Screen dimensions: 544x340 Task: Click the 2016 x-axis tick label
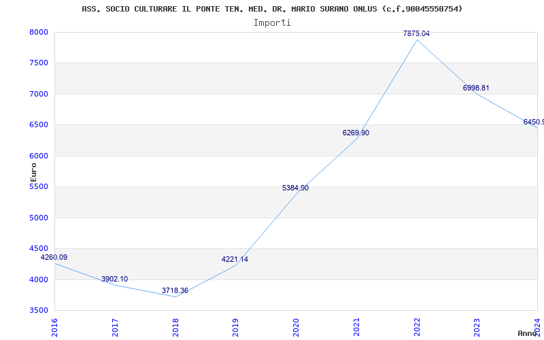54,327
